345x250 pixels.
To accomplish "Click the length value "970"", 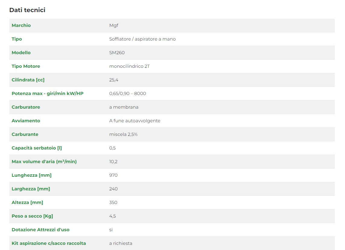I will [113, 175].
